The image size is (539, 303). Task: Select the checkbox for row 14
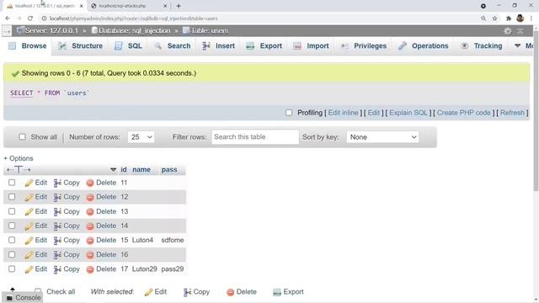pos(12,226)
